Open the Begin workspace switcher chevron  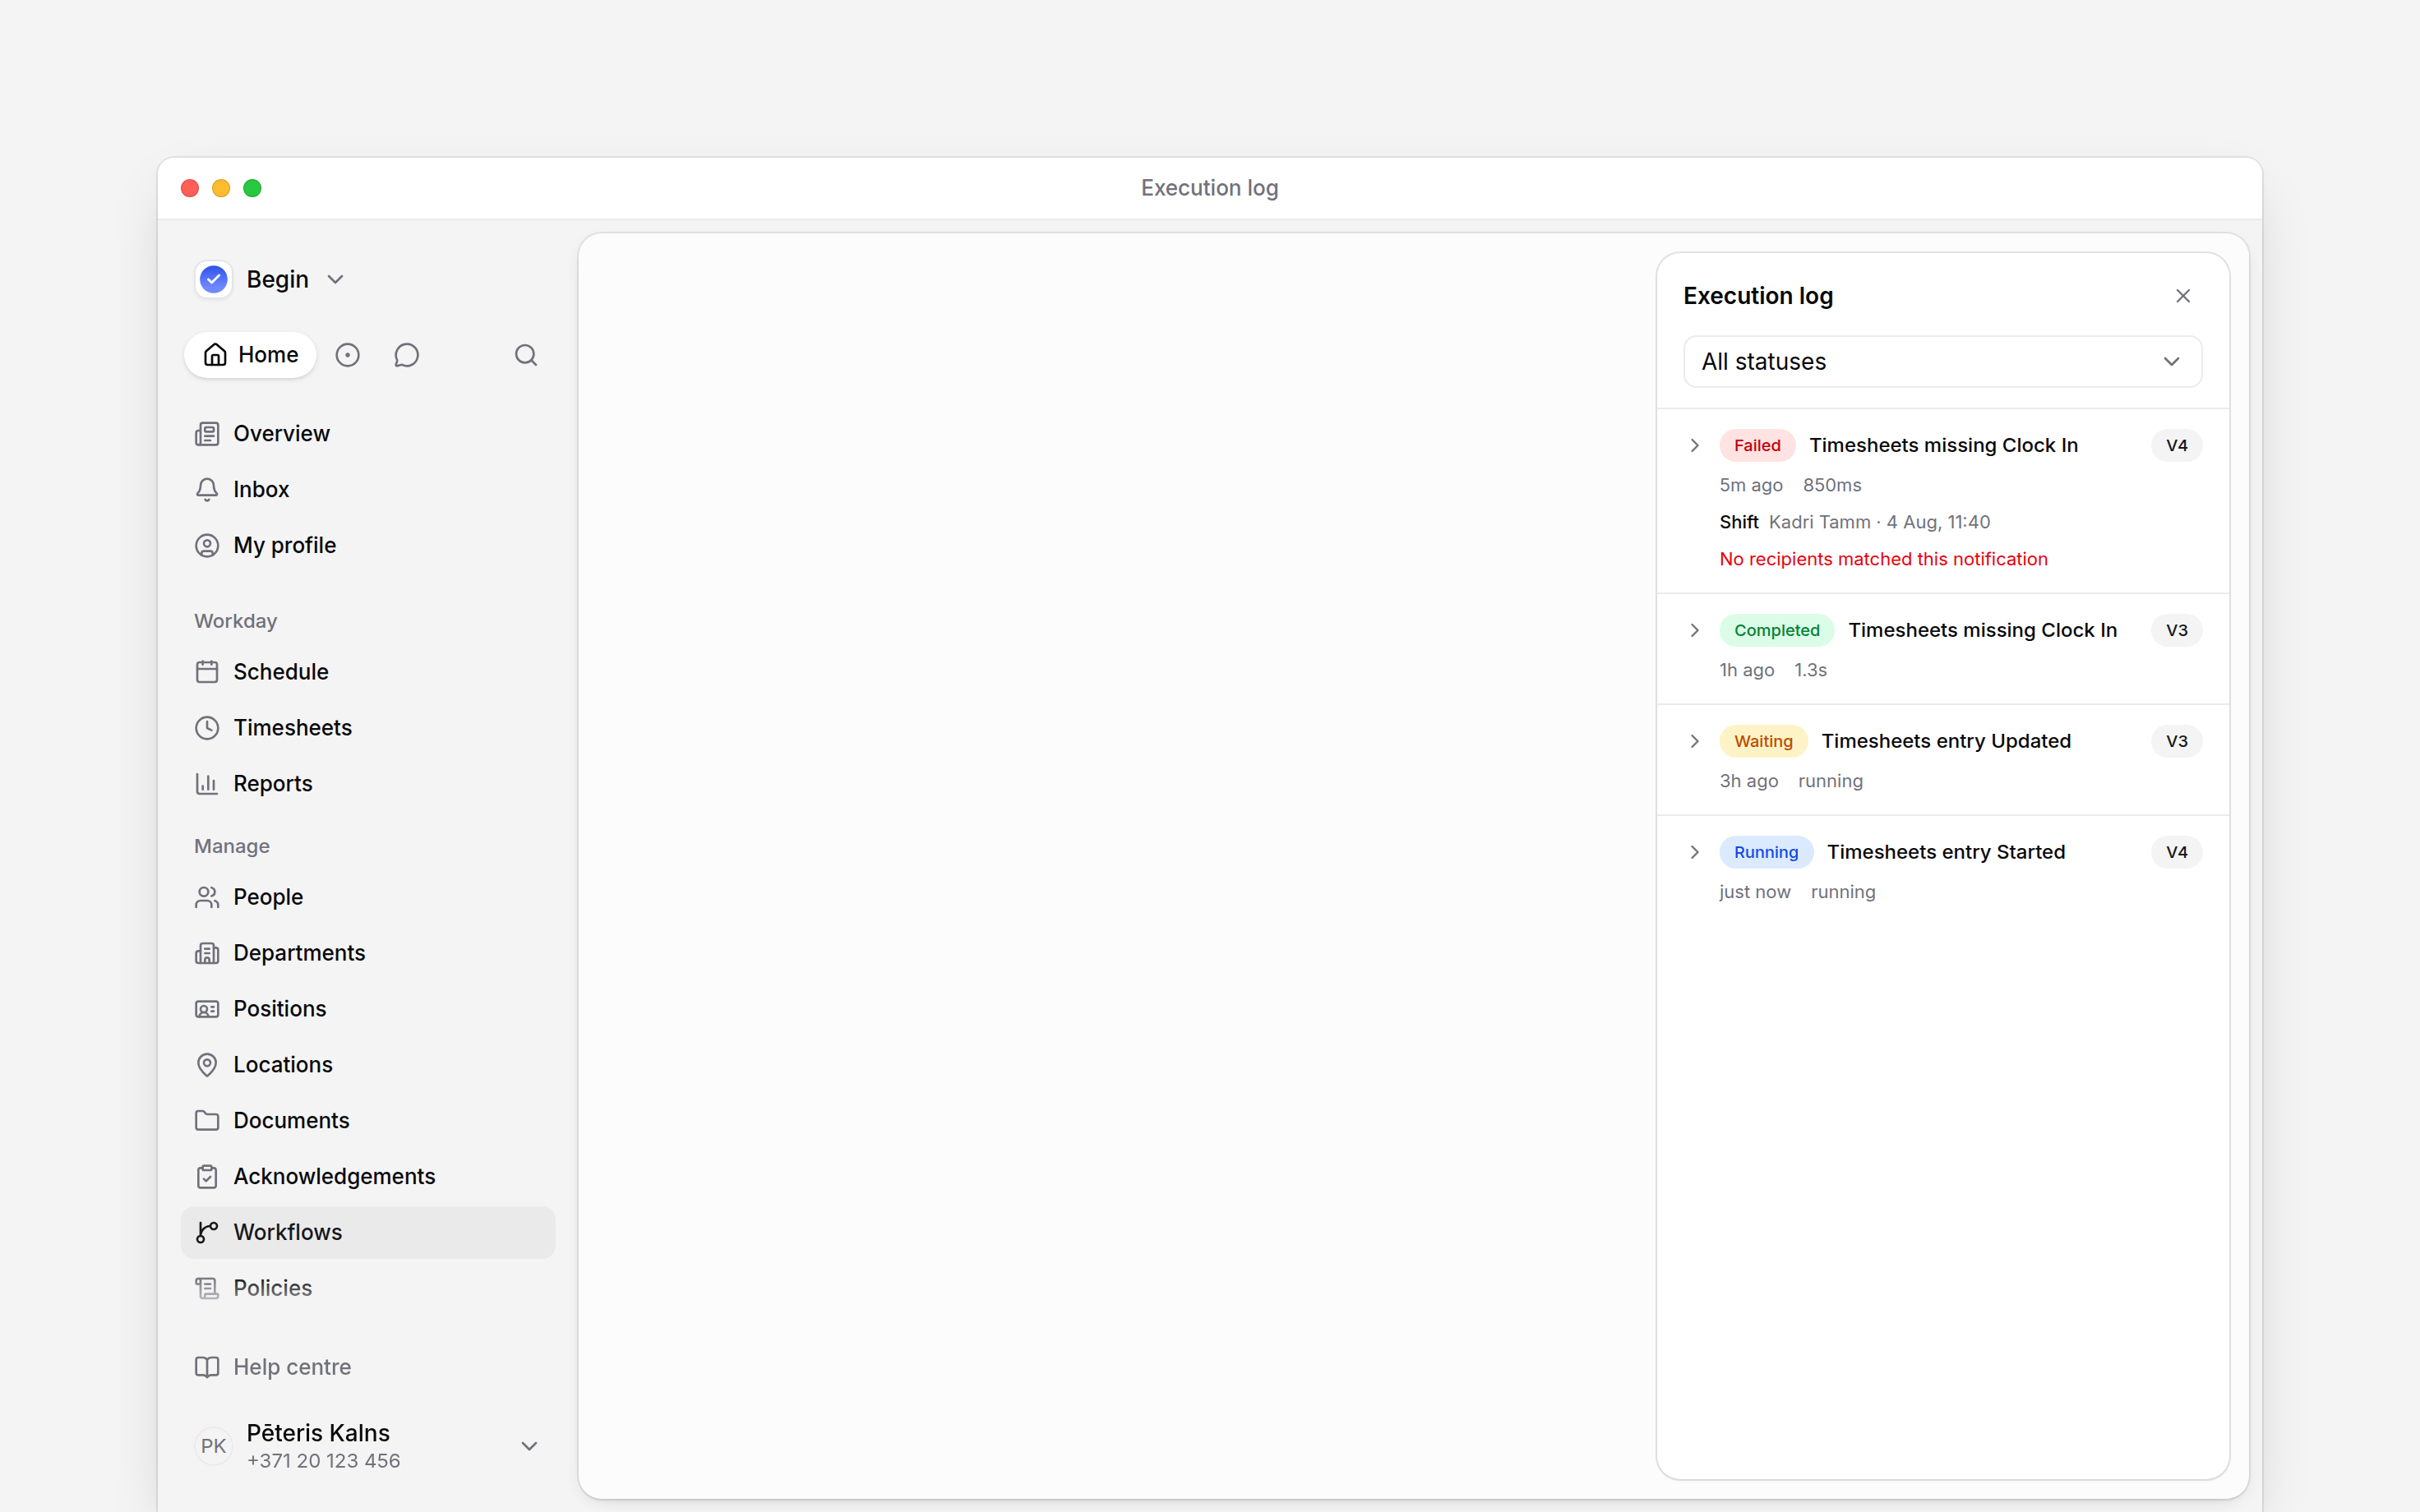336,280
